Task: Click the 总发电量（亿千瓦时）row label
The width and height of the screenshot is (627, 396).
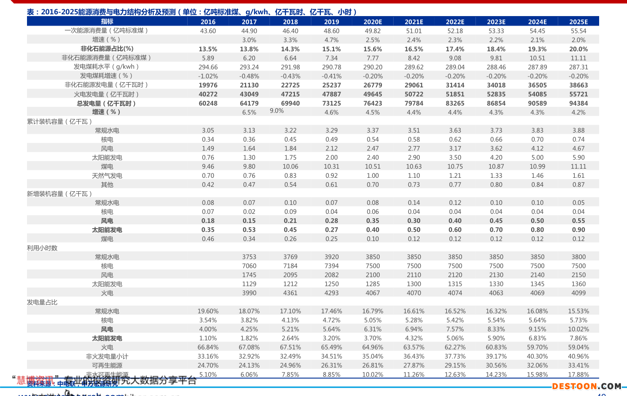Action: [x=107, y=103]
